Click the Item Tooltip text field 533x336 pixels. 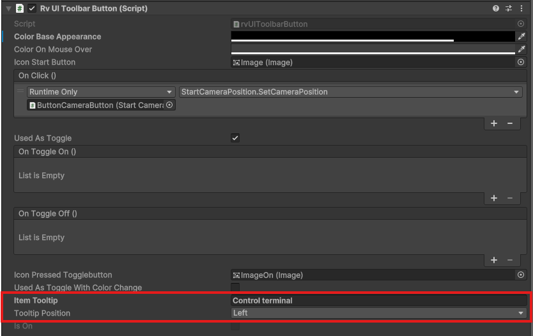pyautogui.click(x=378, y=300)
